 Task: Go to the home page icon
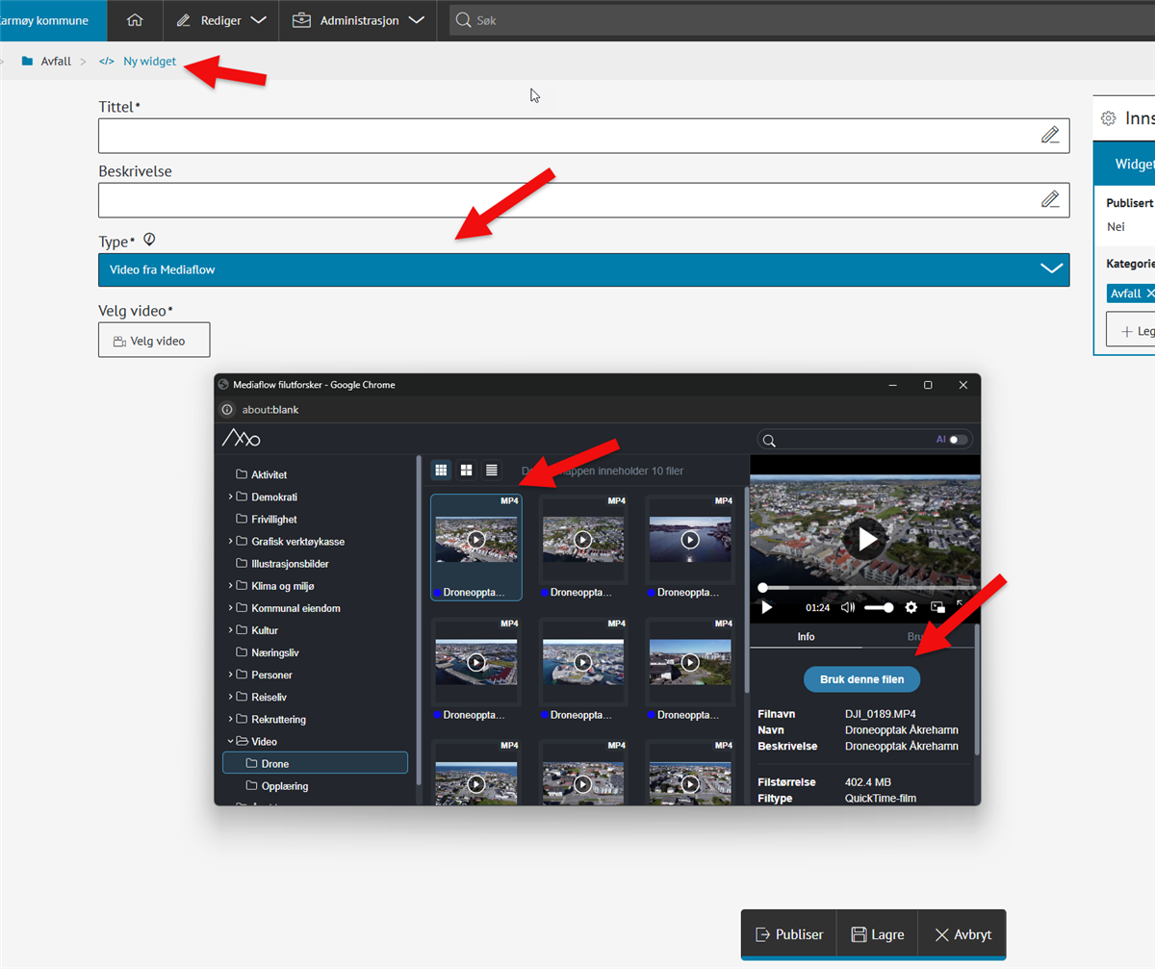click(x=135, y=20)
